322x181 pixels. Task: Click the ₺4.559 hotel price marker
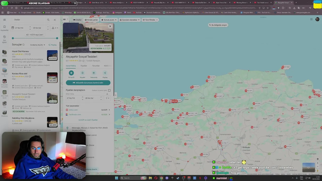[x=195, y=87]
